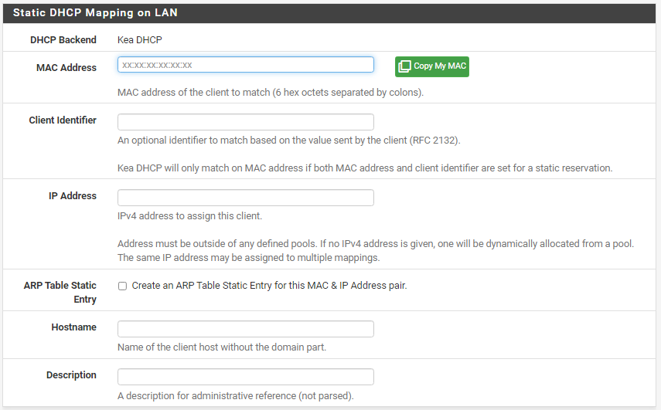Click the Hostname text field
This screenshot has height=410, width=661.
(x=245, y=329)
